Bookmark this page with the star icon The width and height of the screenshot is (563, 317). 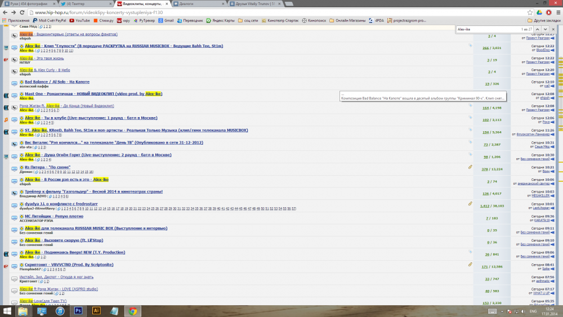click(530, 12)
